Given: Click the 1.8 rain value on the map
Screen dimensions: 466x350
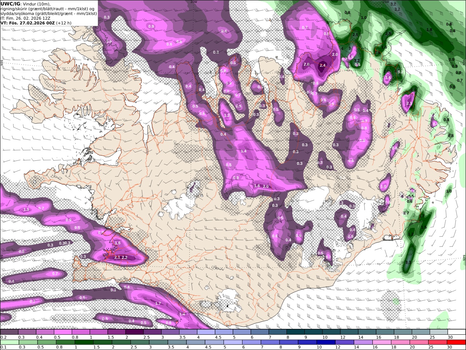Looking at the screenshot, I should point(429,30).
